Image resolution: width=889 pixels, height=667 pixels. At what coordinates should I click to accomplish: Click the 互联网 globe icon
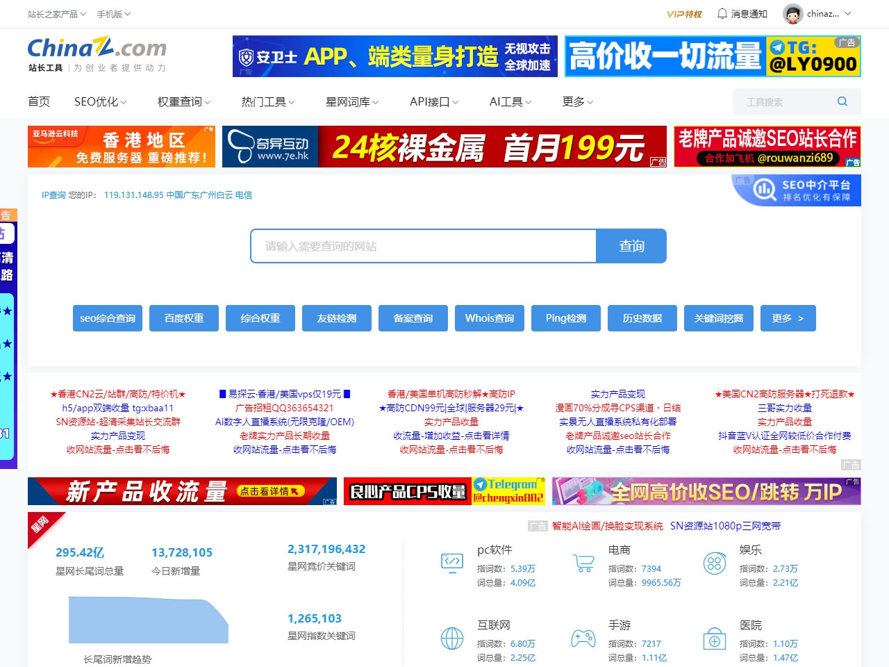click(x=452, y=639)
